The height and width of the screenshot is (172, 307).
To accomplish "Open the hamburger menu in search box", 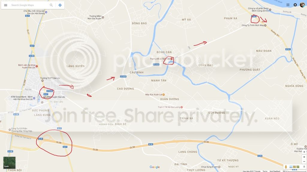I will click(x=6, y=5).
